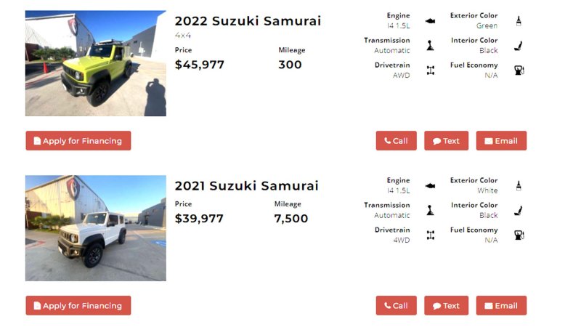
Task: Click exterior color paint icon for green Samurai
Action: click(x=519, y=21)
